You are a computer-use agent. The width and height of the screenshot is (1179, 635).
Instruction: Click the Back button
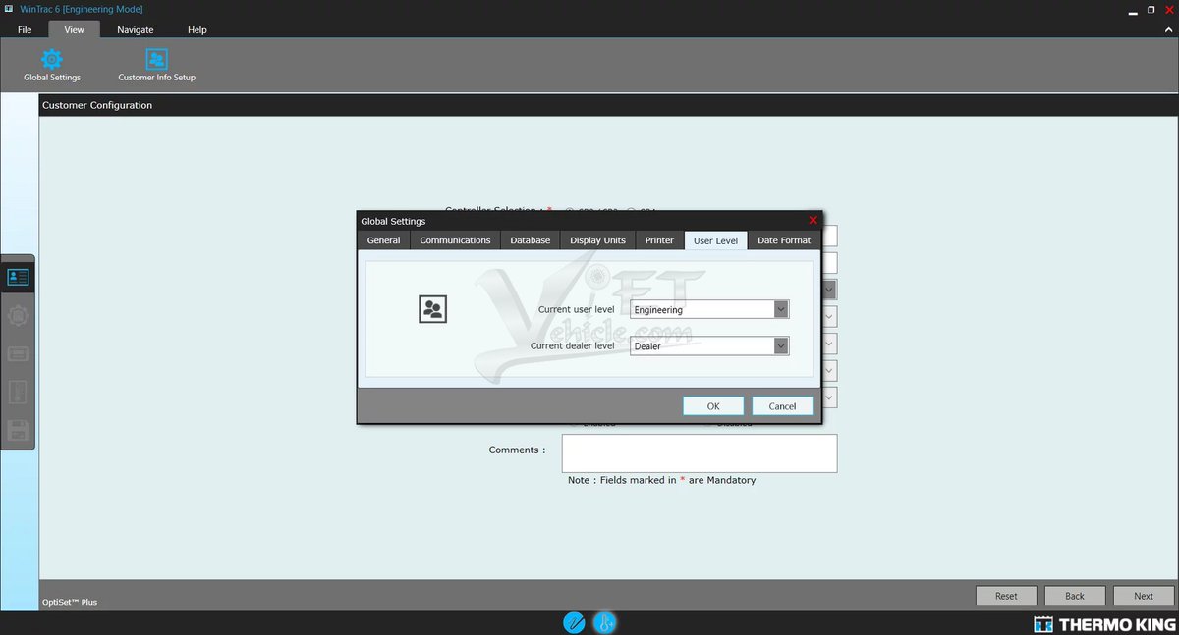[1075, 596]
